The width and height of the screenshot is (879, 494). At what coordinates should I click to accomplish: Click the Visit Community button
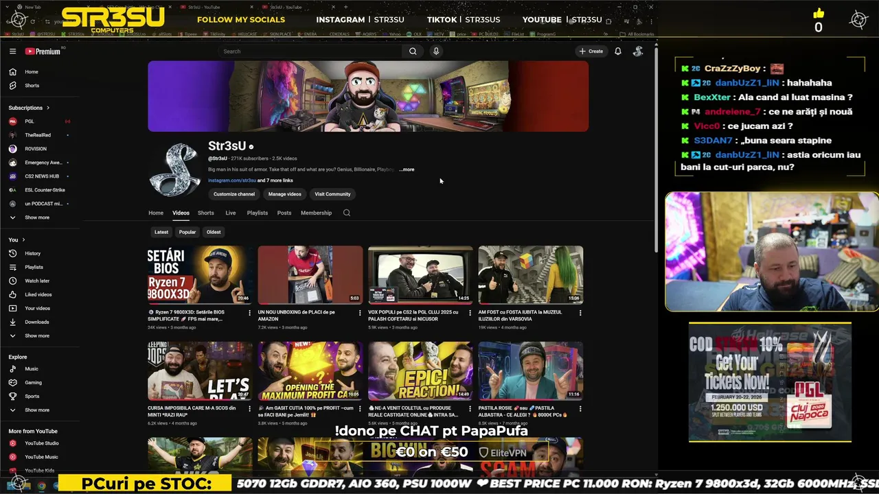coord(332,194)
